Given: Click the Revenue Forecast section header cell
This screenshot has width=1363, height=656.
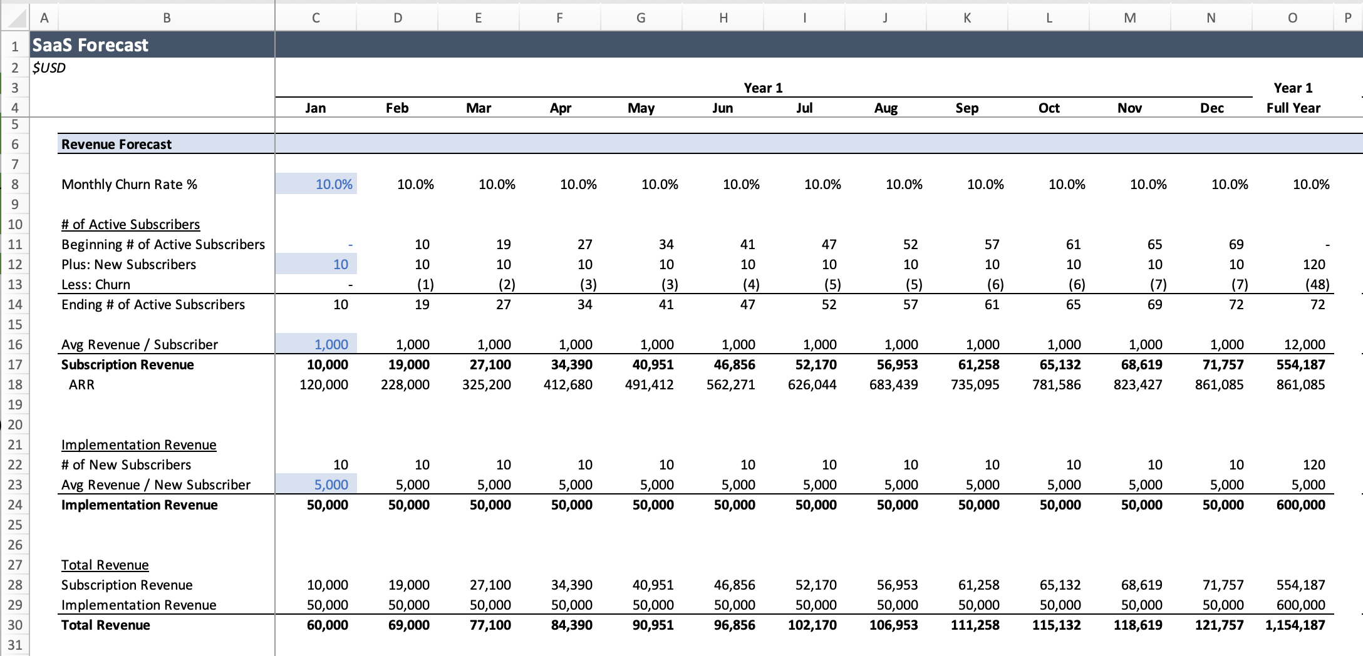Looking at the screenshot, I should click(x=116, y=144).
